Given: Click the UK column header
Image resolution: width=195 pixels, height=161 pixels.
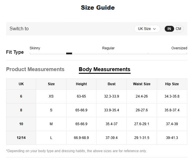Looking at the screenshot, I should point(21,84).
